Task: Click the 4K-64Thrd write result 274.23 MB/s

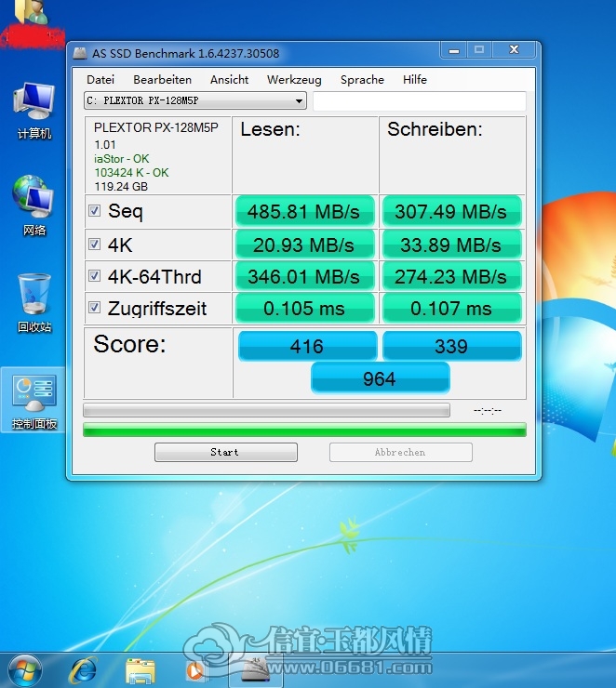Action: pyautogui.click(x=452, y=276)
